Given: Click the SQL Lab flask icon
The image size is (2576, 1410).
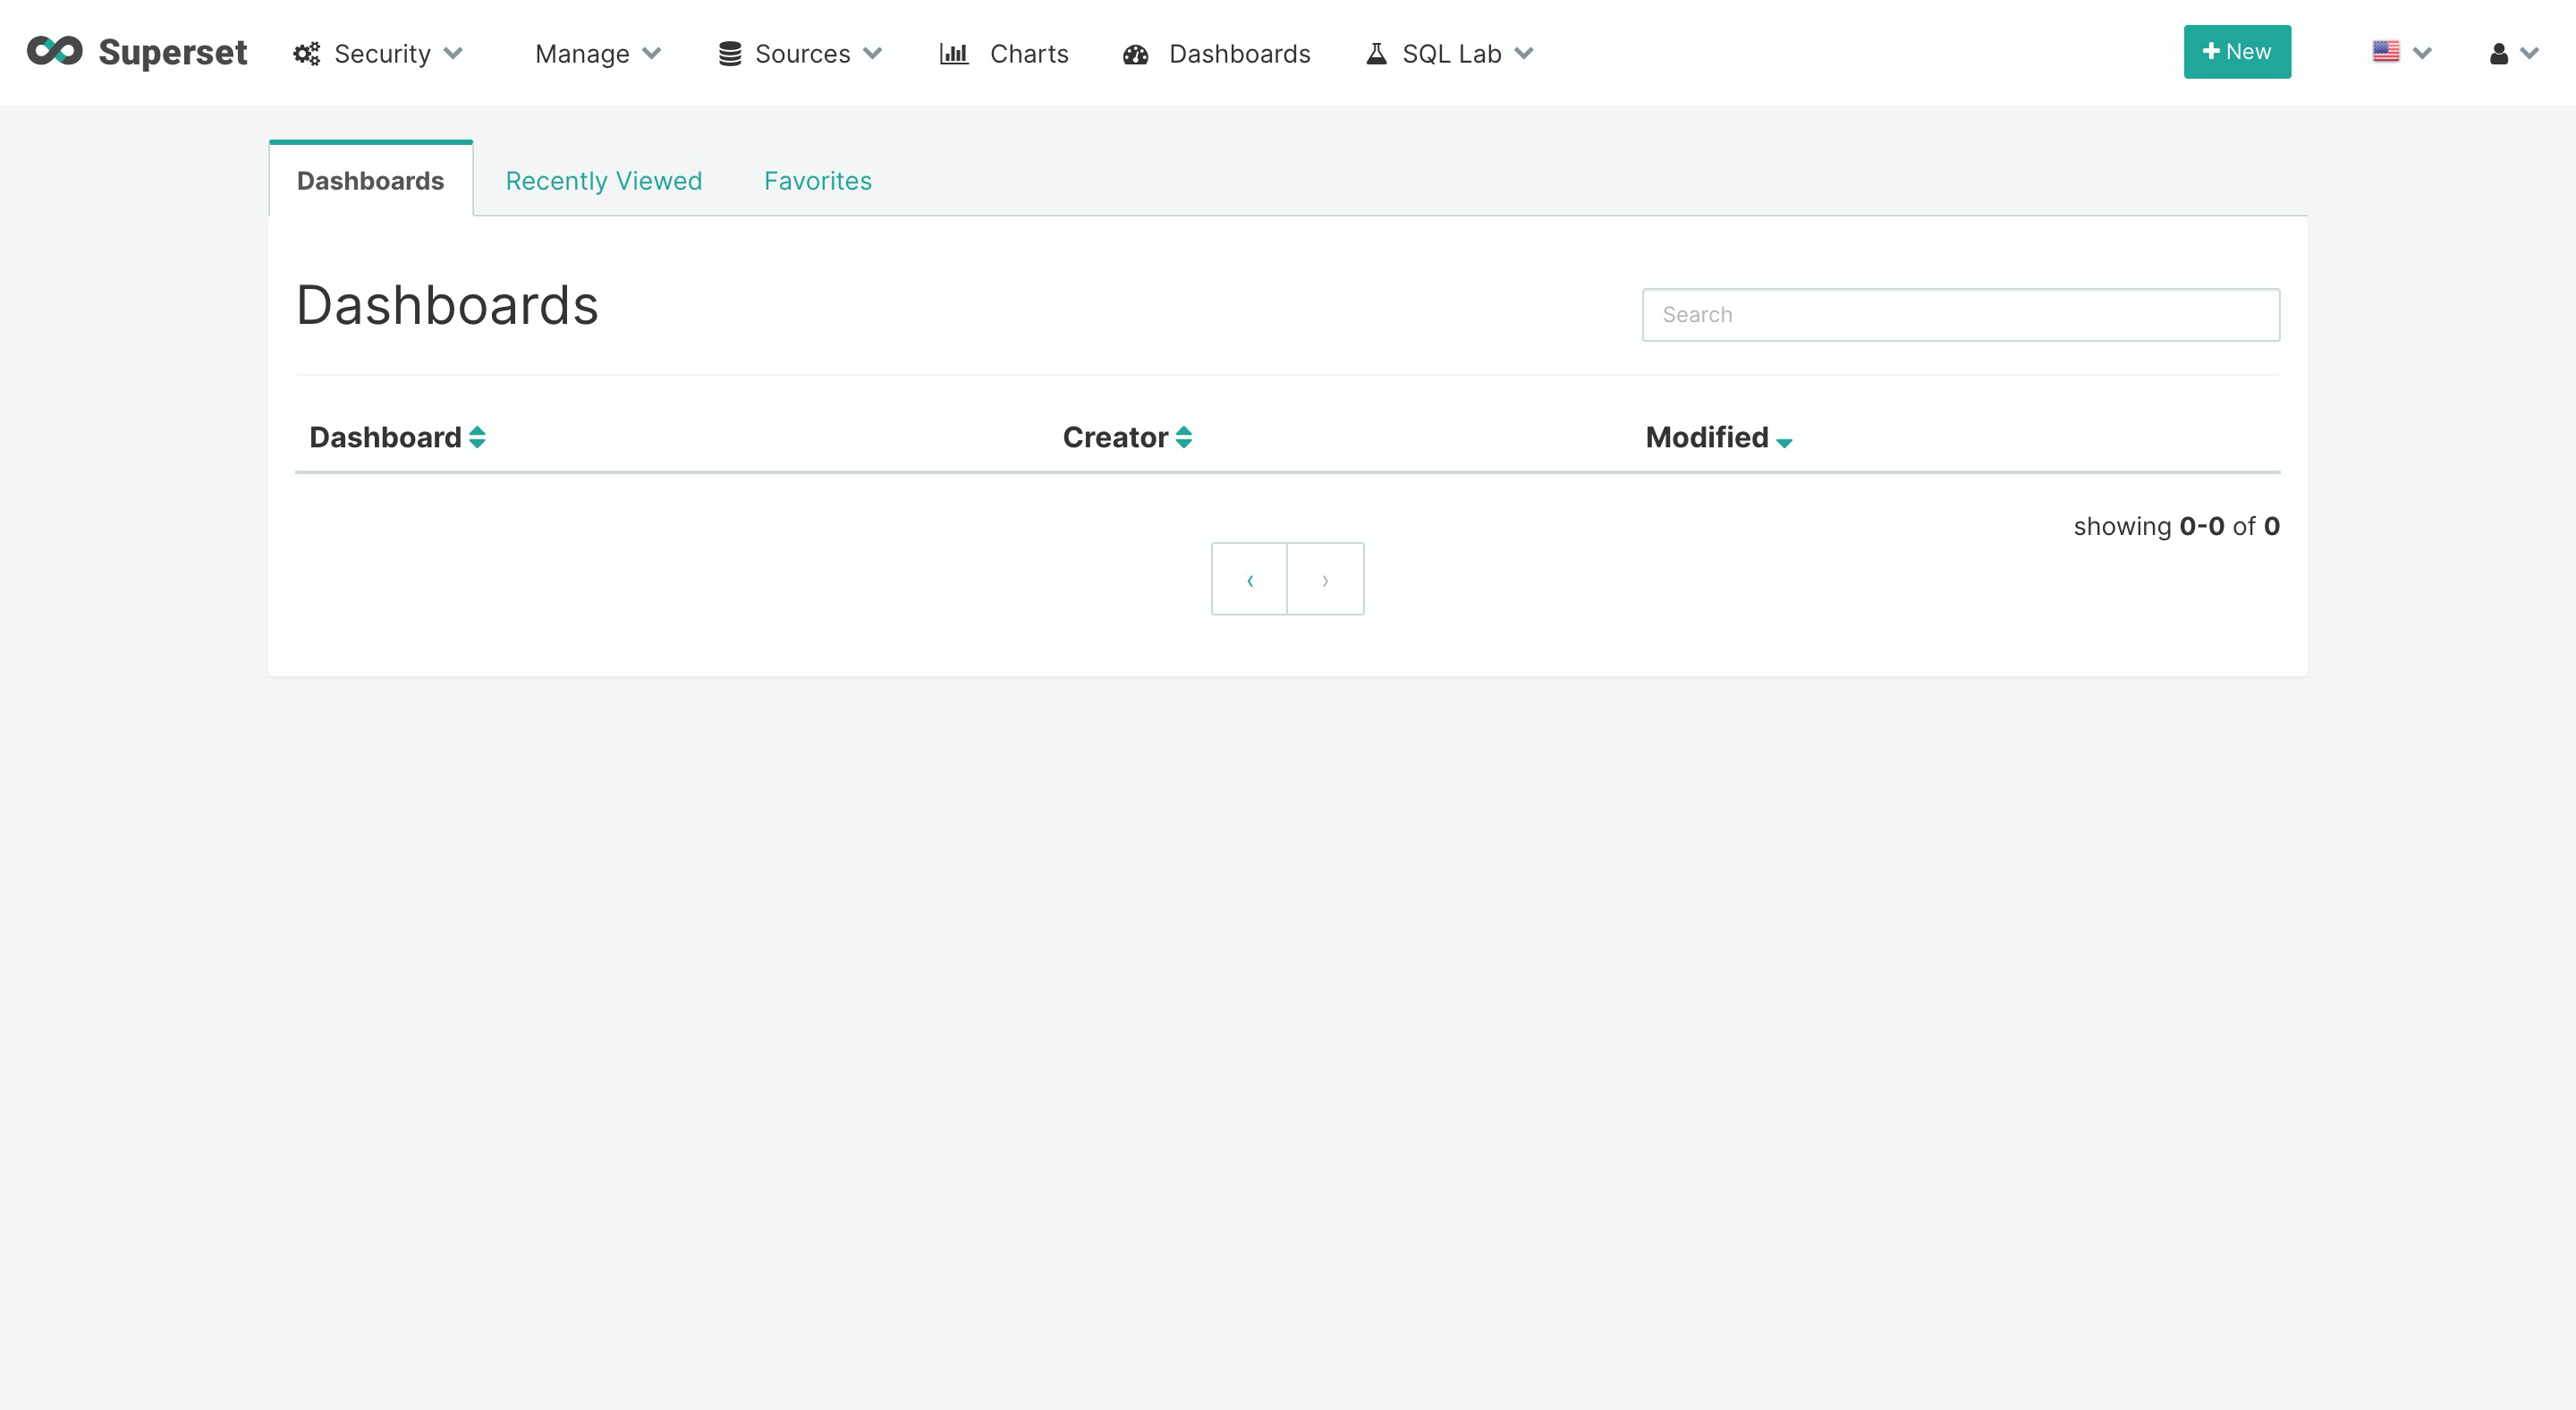Looking at the screenshot, I should tap(1376, 52).
